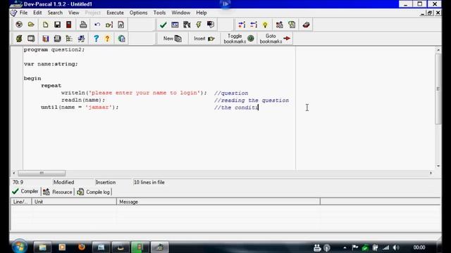
Task: Click the 'until(name = 'jamaar');' line
Action: point(80,107)
